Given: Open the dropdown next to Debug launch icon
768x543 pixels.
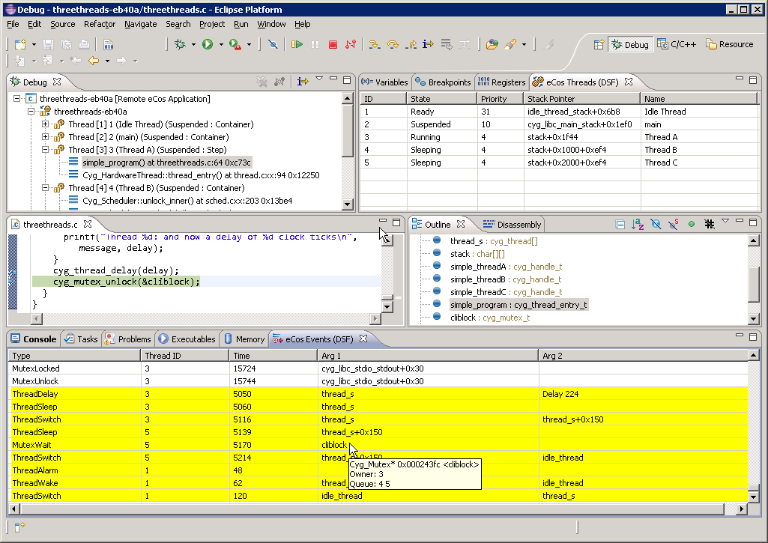Looking at the screenshot, I should (193, 44).
